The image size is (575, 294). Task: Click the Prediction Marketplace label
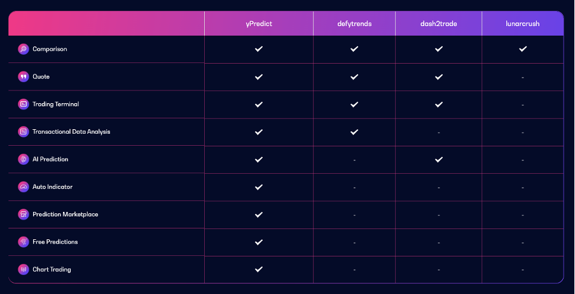65,214
